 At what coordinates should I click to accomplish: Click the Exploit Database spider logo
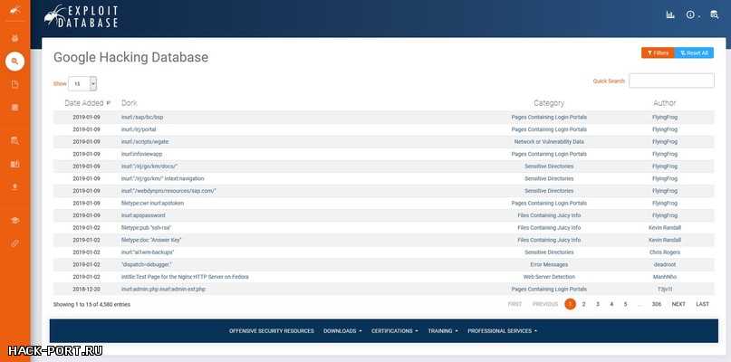(x=81, y=16)
